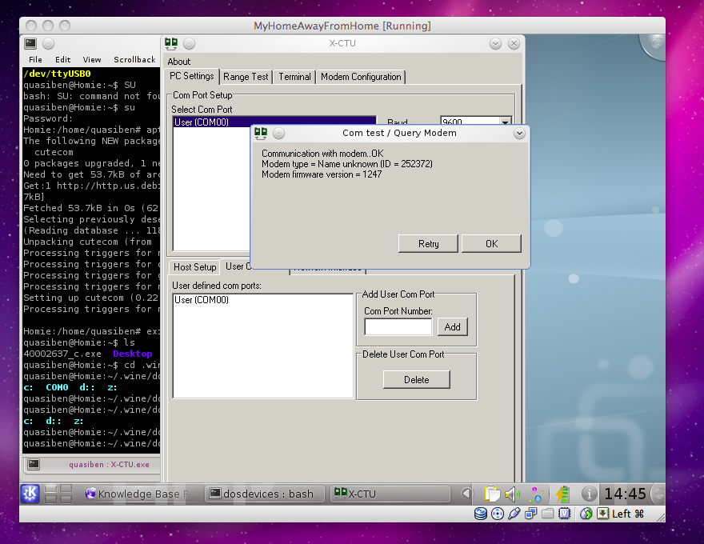
Task: Open the clipboard tool in system tray
Action: tap(492, 494)
